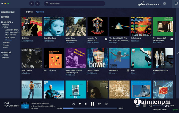
Task: Expand the Qobuz playlists folder
Action: coord(2,24)
